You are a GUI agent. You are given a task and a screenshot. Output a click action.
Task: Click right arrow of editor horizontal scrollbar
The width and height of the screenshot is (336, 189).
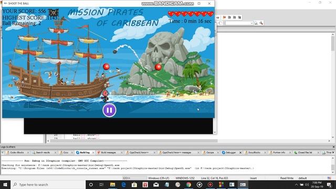329,141
